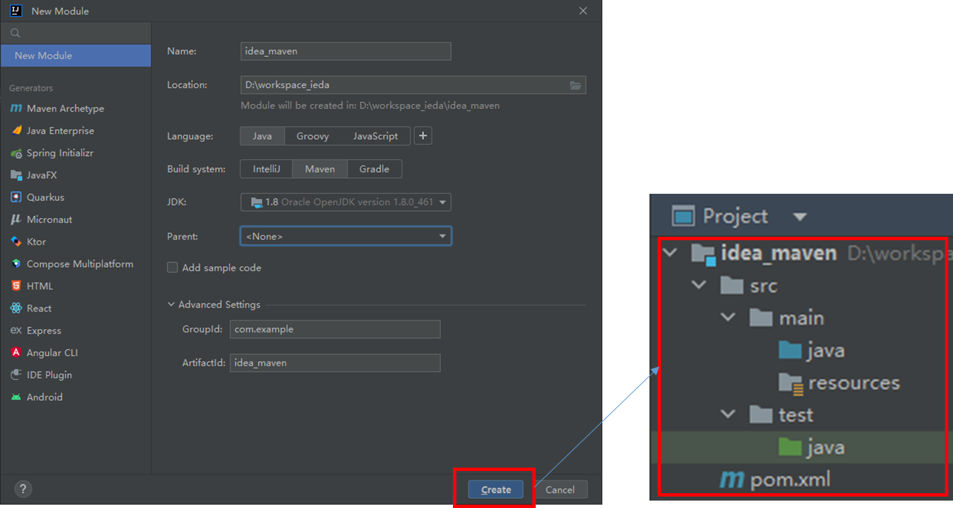The width and height of the screenshot is (953, 508).
Task: Click the search magnifier icon in sidebar
Action: point(15,32)
